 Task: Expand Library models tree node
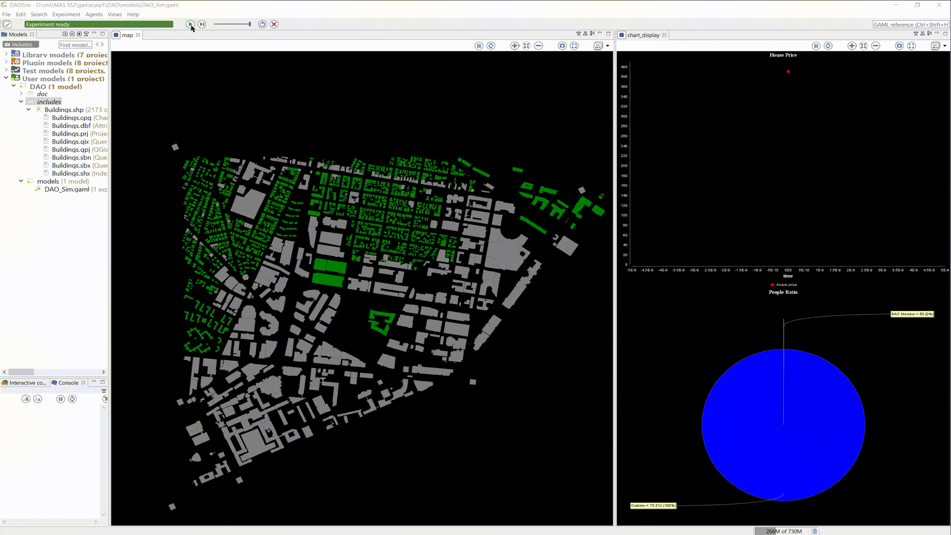(x=6, y=54)
